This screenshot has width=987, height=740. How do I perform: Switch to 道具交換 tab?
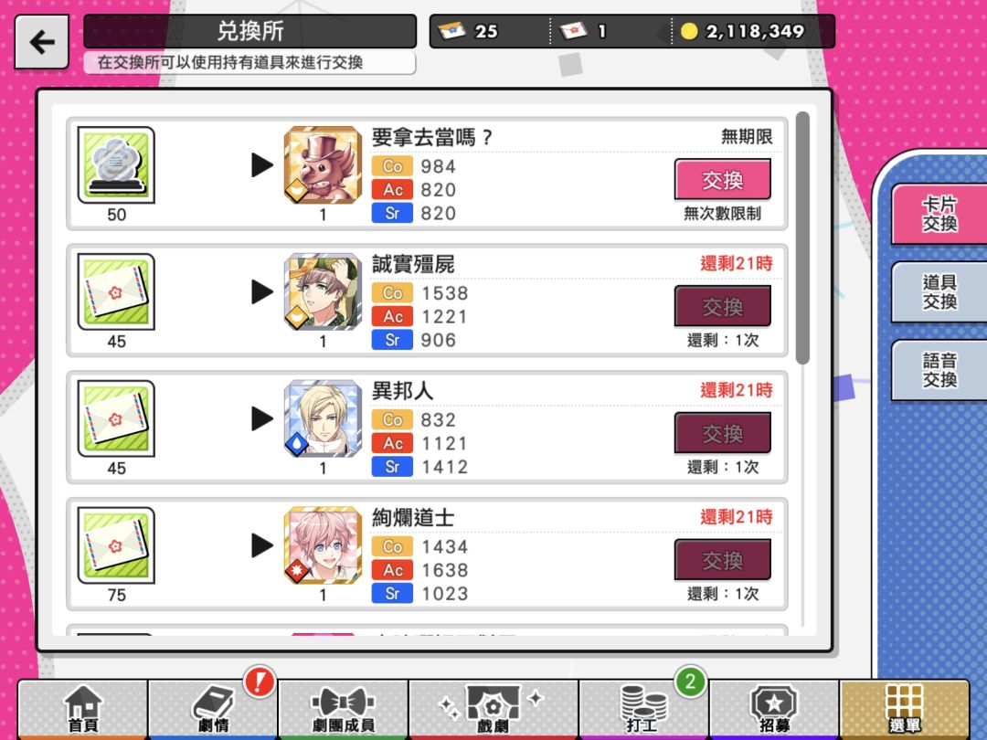click(939, 292)
